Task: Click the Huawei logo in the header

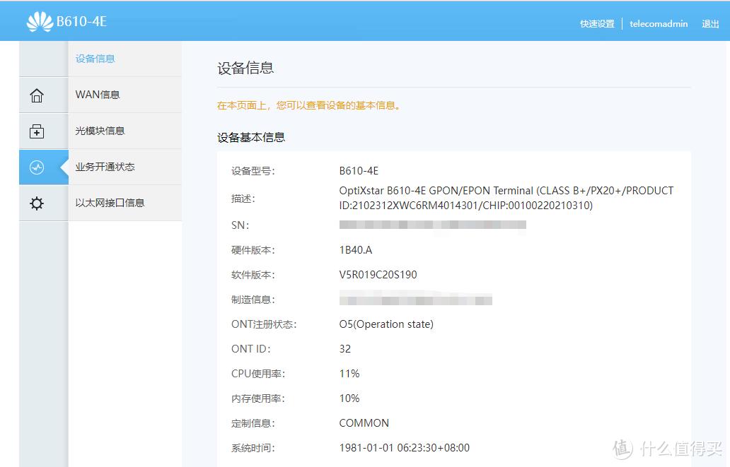Action: click(x=41, y=20)
